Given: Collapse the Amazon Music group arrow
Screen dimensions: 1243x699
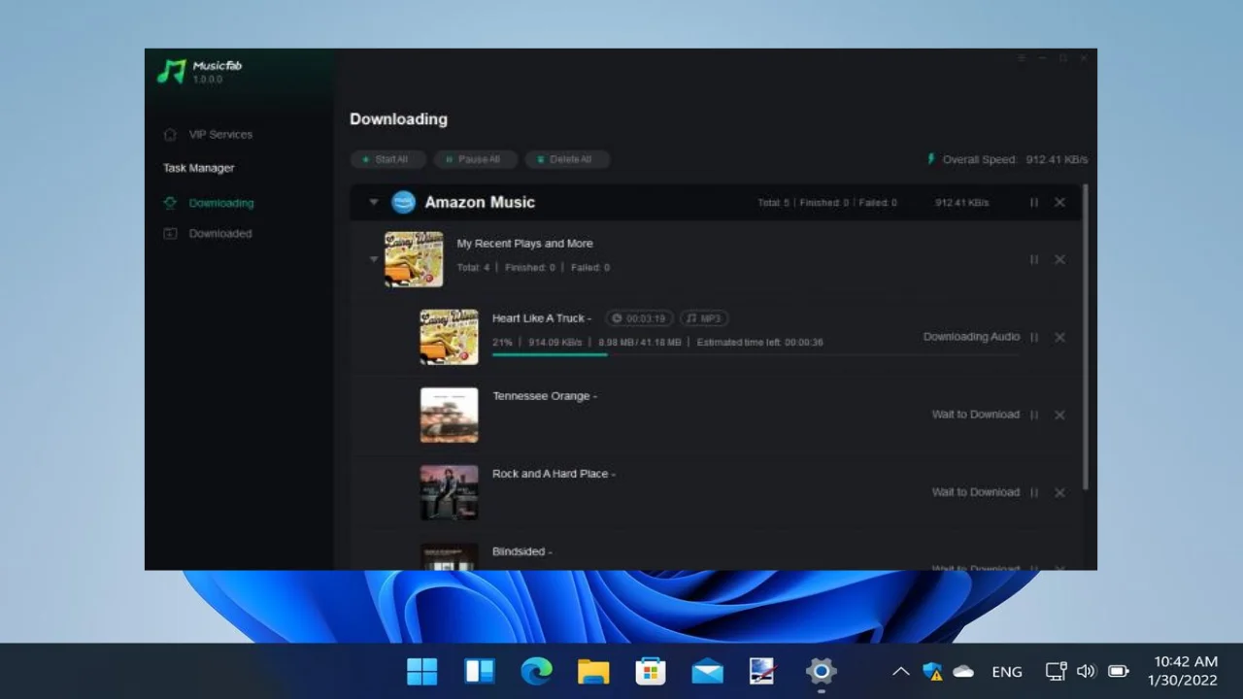Looking at the screenshot, I should 374,203.
